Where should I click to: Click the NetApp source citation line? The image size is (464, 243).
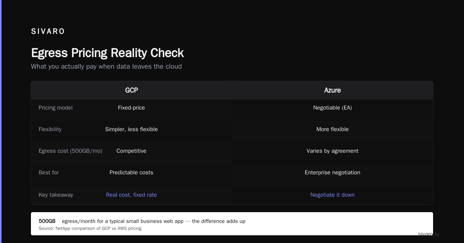[x=90, y=228]
